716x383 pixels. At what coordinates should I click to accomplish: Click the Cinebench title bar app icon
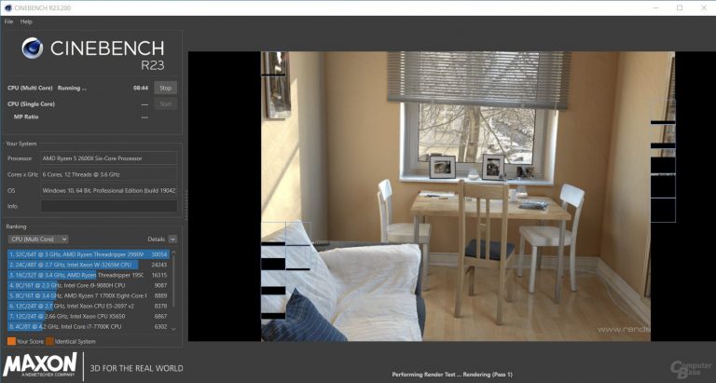click(7, 7)
